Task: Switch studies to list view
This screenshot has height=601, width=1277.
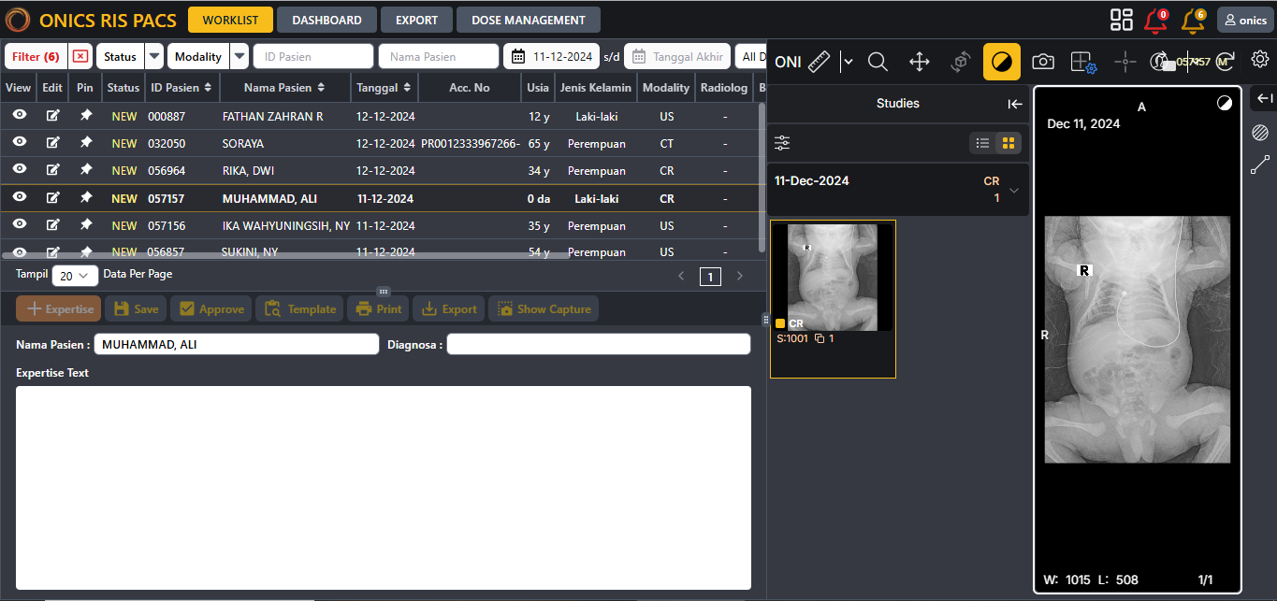Action: click(982, 143)
